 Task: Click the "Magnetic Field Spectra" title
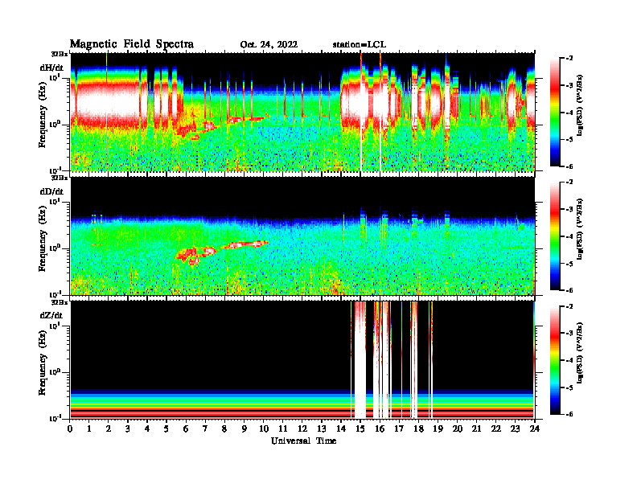(x=132, y=44)
